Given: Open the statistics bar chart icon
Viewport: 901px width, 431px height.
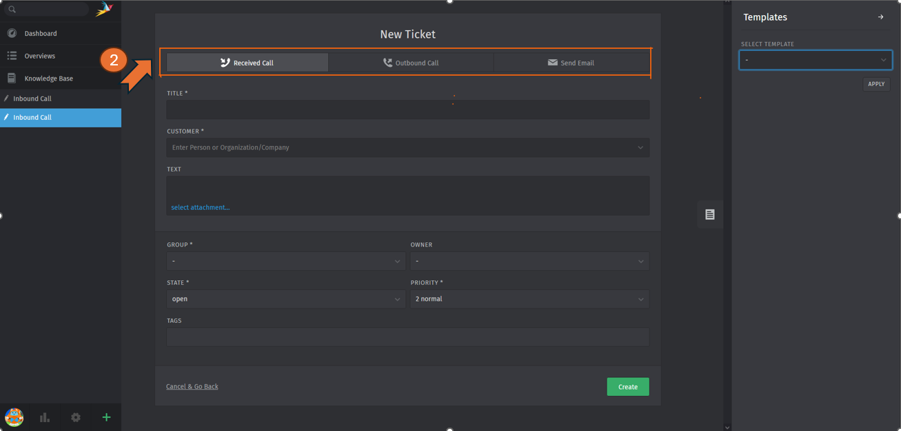Looking at the screenshot, I should point(45,417).
